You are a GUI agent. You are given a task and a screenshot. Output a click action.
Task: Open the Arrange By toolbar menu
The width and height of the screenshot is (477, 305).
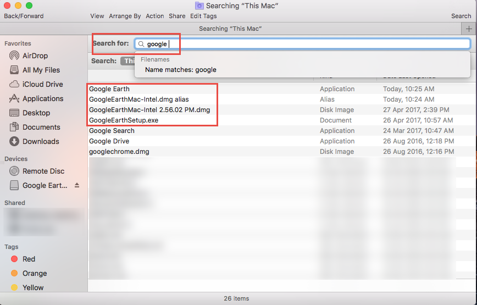[125, 16]
